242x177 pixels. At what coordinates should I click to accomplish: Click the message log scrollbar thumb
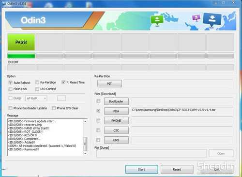click(85, 144)
